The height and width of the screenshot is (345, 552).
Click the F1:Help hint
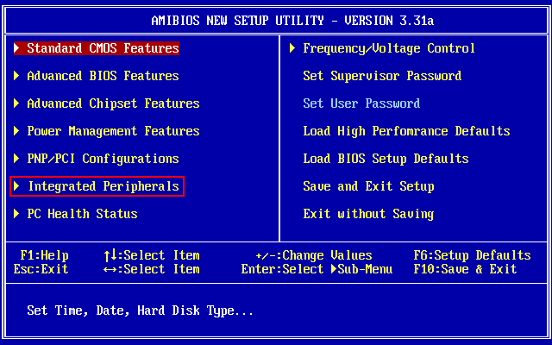click(x=44, y=255)
